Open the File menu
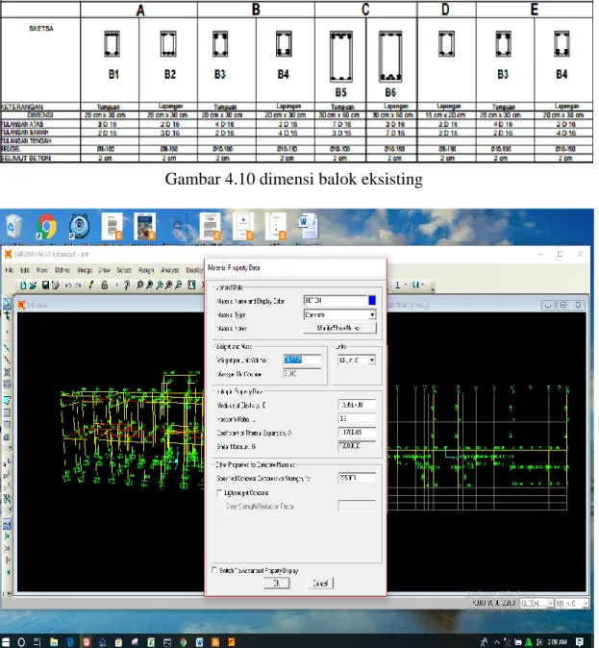 pyautogui.click(x=10, y=270)
